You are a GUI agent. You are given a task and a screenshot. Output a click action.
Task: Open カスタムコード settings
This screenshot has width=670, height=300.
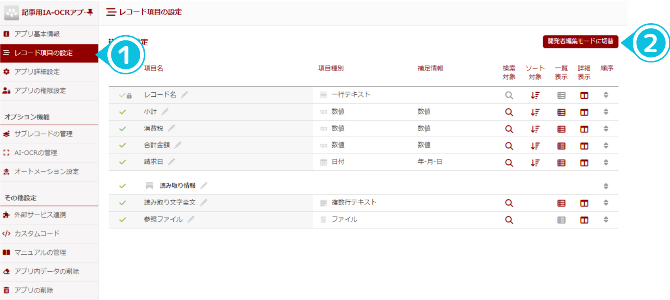coord(49,234)
